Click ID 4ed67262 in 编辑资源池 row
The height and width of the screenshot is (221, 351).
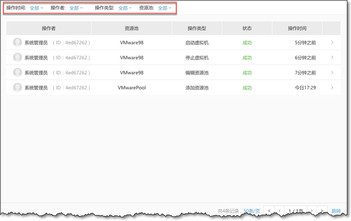(x=71, y=73)
